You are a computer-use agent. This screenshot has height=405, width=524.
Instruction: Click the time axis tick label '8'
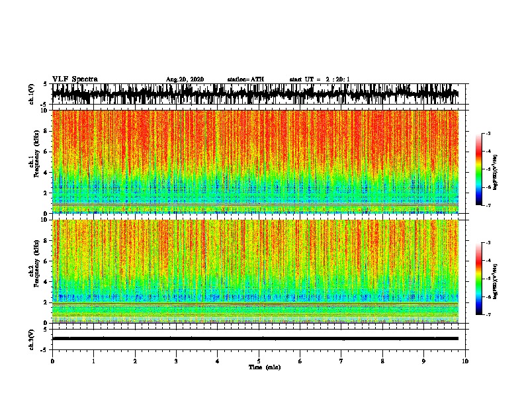pyautogui.click(x=382, y=361)
